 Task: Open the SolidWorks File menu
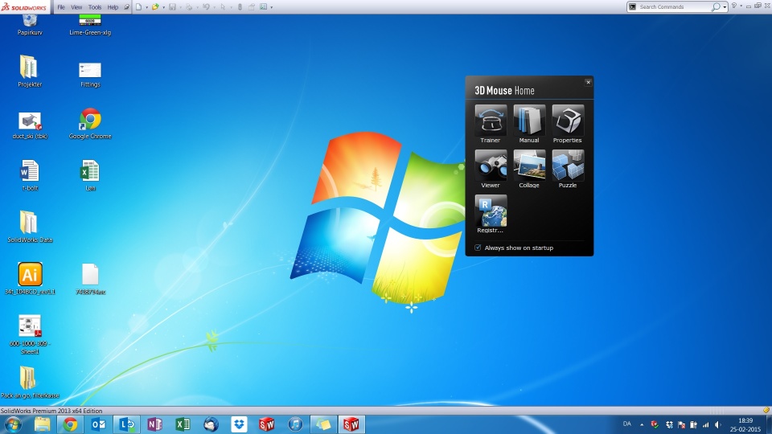61,7
